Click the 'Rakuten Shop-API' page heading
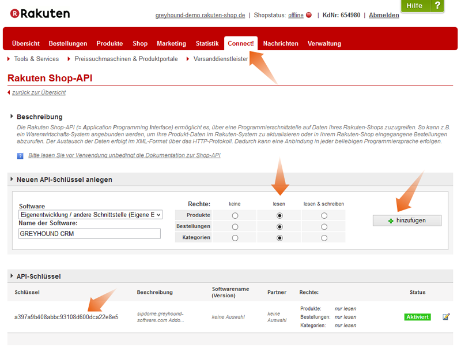Viewport: 461px width, 355px height. 50,78
